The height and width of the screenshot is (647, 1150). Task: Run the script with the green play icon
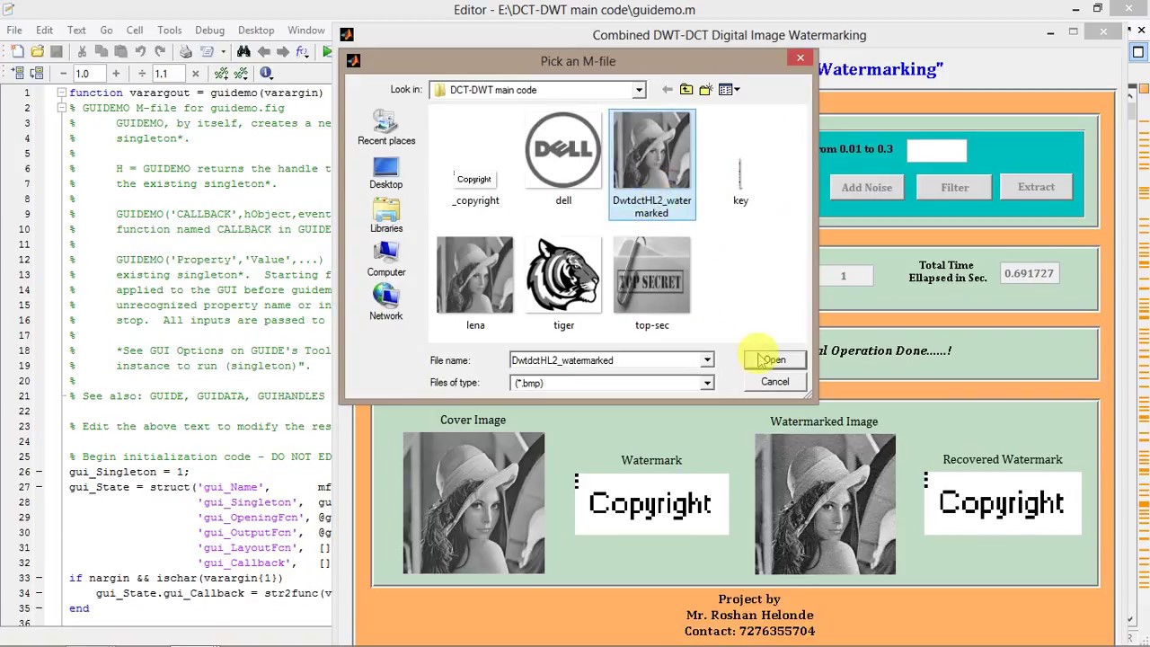click(x=327, y=52)
